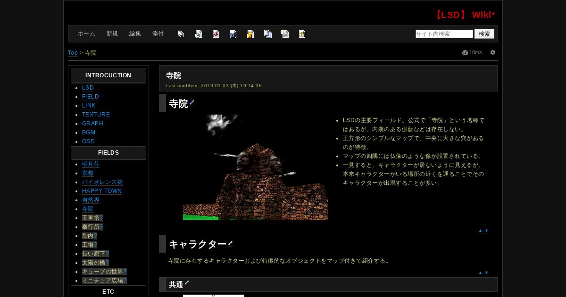Click the ? link after 太陽の橋

[107, 263]
